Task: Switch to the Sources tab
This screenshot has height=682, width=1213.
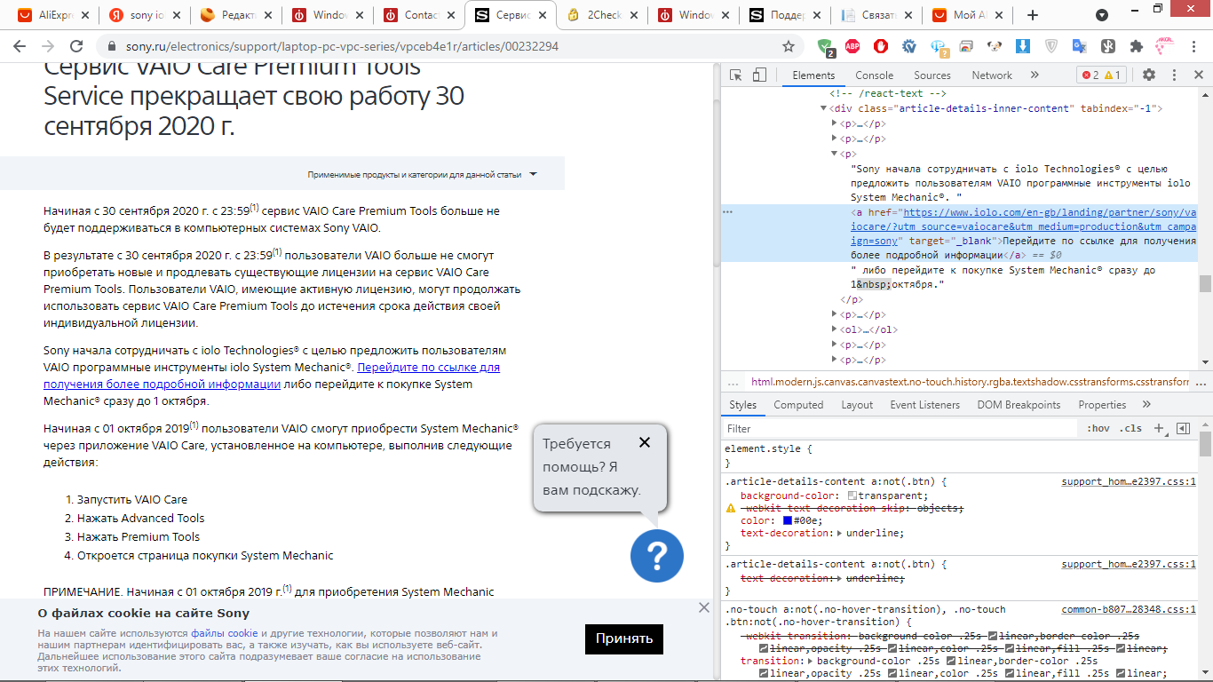Action: tap(932, 75)
